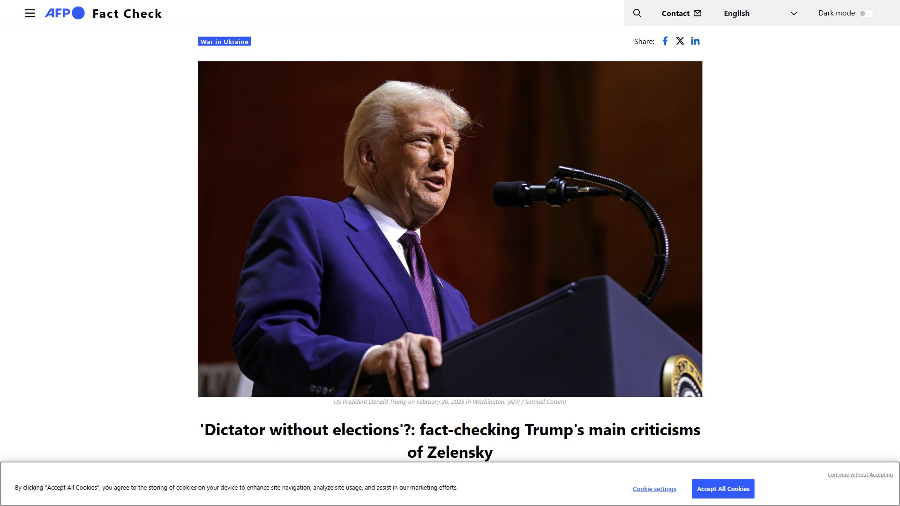Accept All Cookies
This screenshot has height=506, width=900.
723,489
